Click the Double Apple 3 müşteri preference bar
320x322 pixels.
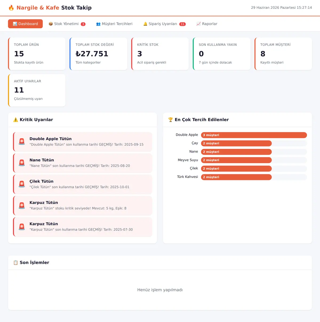click(254, 135)
